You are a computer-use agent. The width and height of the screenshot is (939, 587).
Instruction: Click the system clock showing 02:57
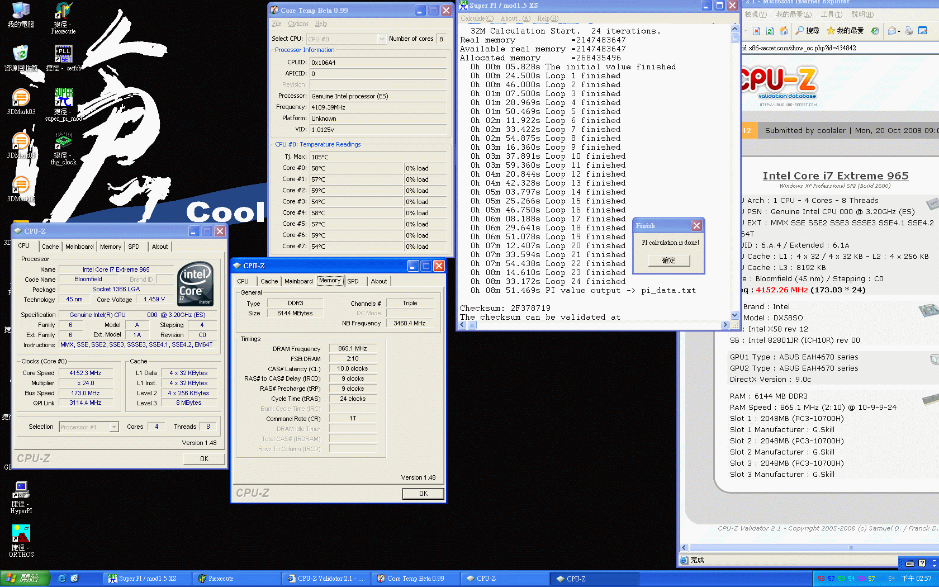[x=917, y=579]
